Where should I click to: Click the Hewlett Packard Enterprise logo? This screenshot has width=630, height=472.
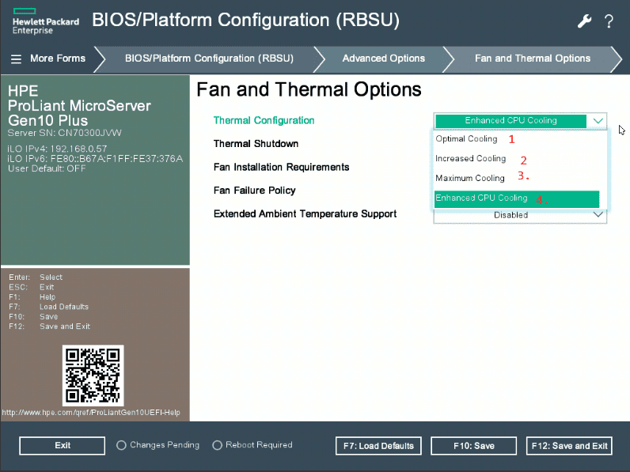tap(45, 21)
